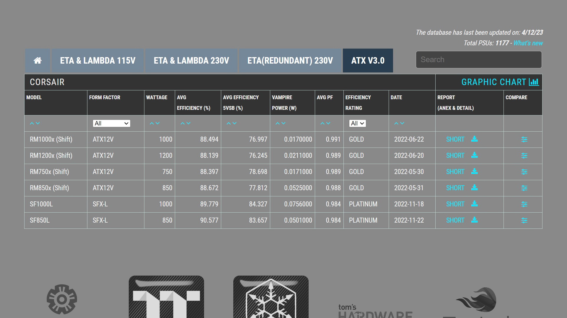Sort Avg Efficiency column descending arrow
Viewport: 567px width, 318px height.
pos(188,123)
